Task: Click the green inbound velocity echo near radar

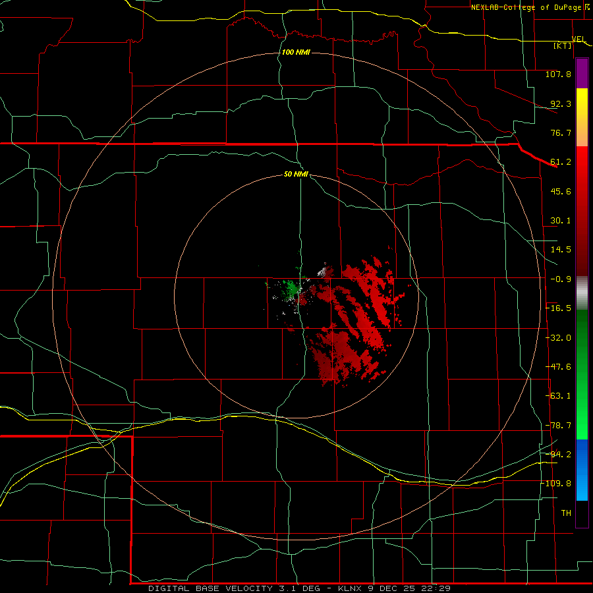Action: coord(291,289)
